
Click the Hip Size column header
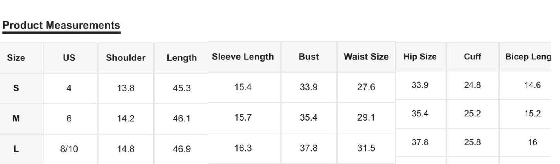420,57
